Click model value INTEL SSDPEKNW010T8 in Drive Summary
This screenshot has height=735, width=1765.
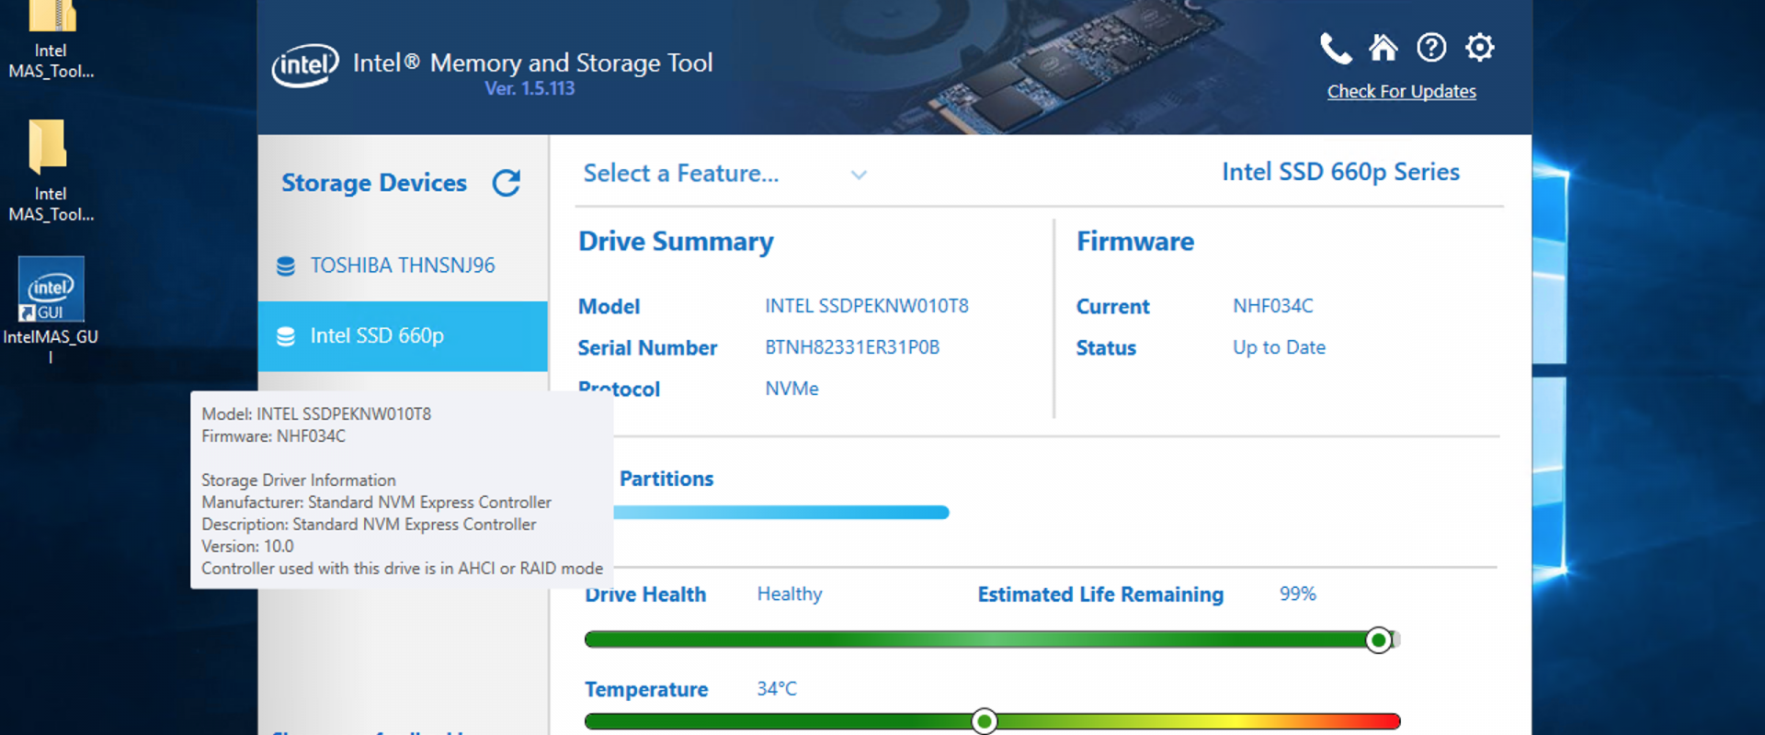tap(867, 306)
